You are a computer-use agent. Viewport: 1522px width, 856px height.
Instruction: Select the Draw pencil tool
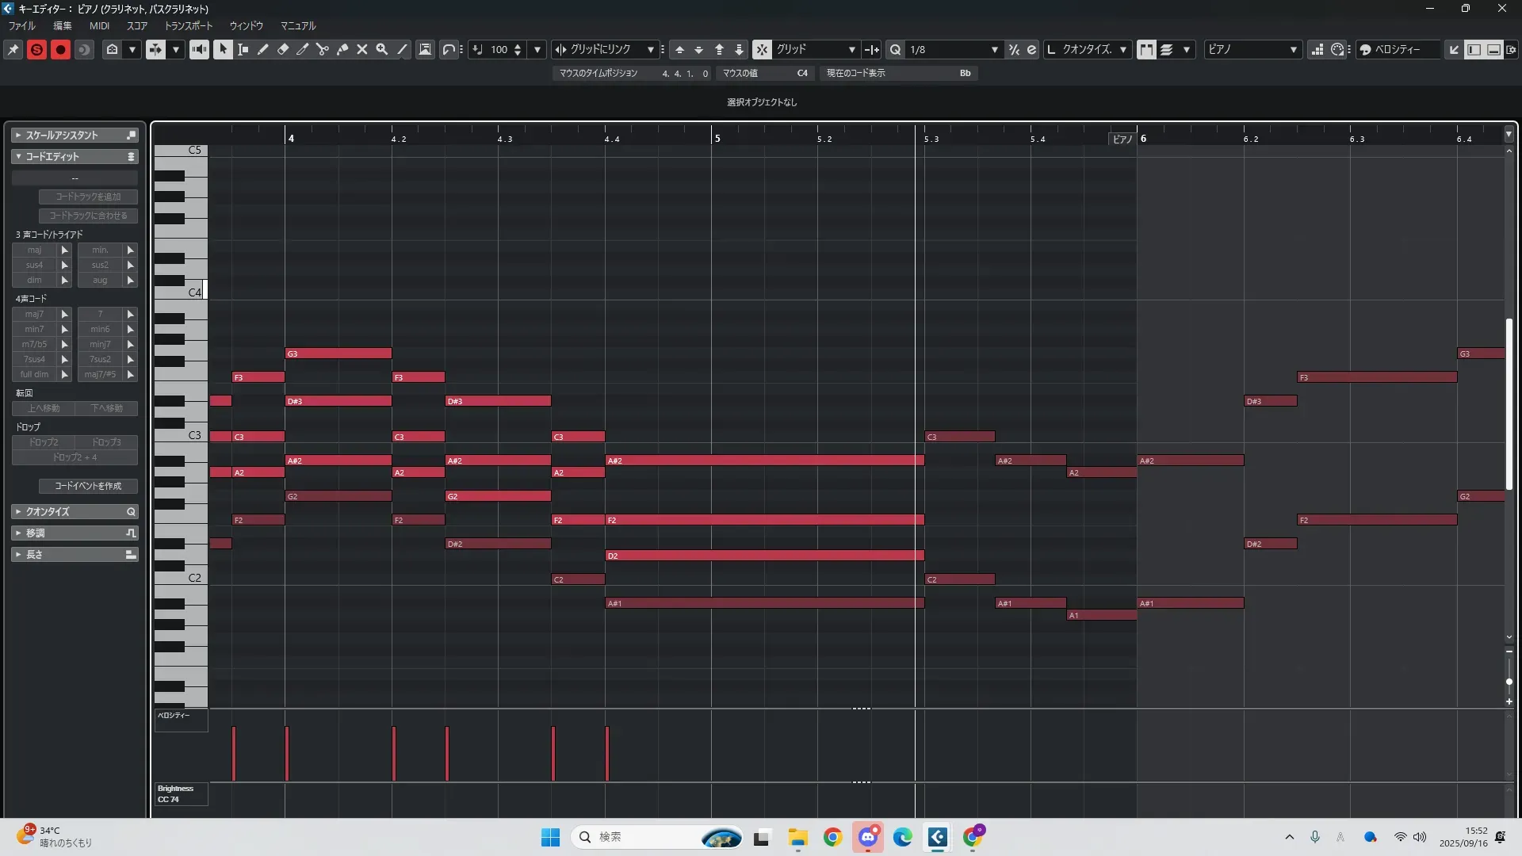click(x=263, y=49)
